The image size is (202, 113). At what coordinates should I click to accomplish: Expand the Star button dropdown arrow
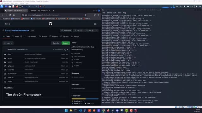pyautogui.click(x=97, y=30)
